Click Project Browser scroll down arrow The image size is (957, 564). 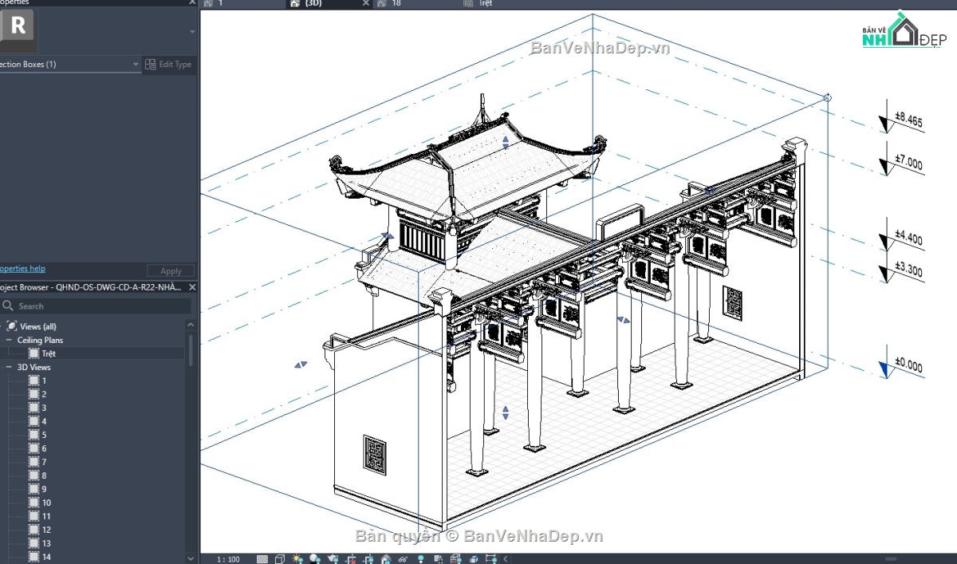coord(191,558)
